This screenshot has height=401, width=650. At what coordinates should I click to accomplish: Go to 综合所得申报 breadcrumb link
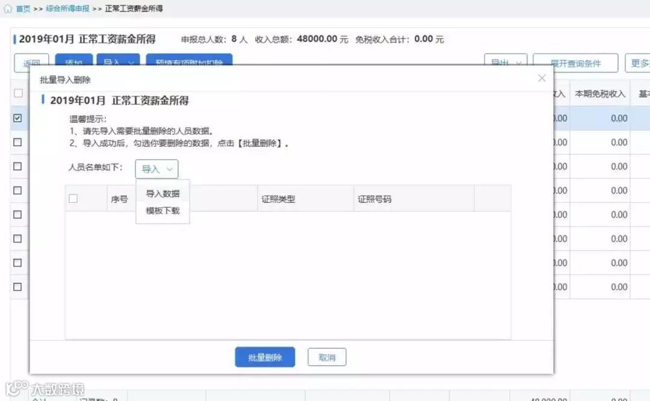click(67, 8)
